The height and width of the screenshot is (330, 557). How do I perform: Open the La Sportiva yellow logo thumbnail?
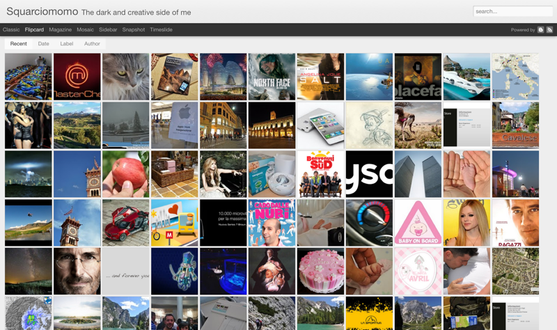[x=369, y=313]
